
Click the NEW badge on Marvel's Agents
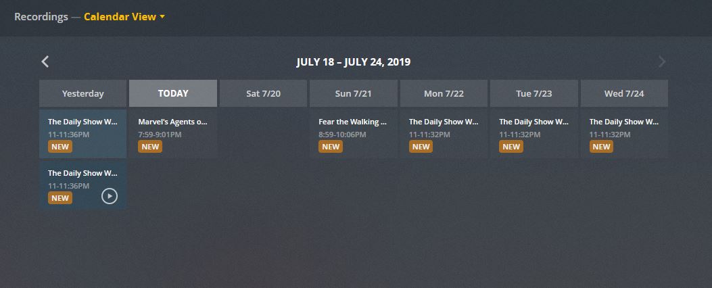pyautogui.click(x=150, y=147)
